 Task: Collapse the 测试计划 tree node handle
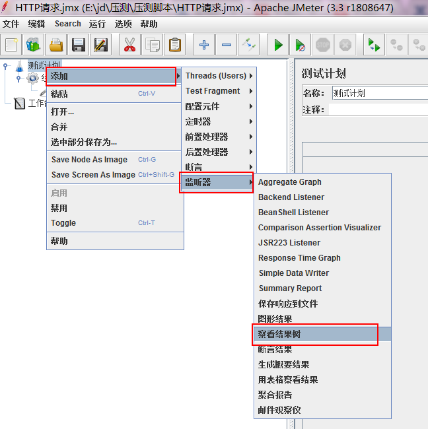pyautogui.click(x=5, y=66)
